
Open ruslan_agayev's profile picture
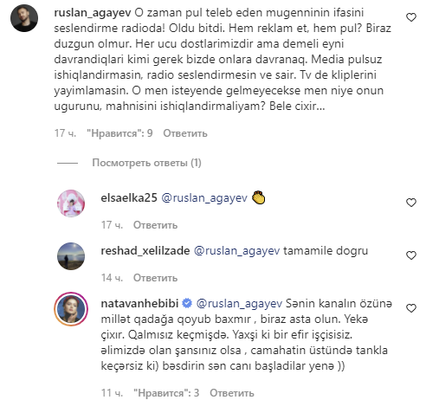[x=24, y=18]
